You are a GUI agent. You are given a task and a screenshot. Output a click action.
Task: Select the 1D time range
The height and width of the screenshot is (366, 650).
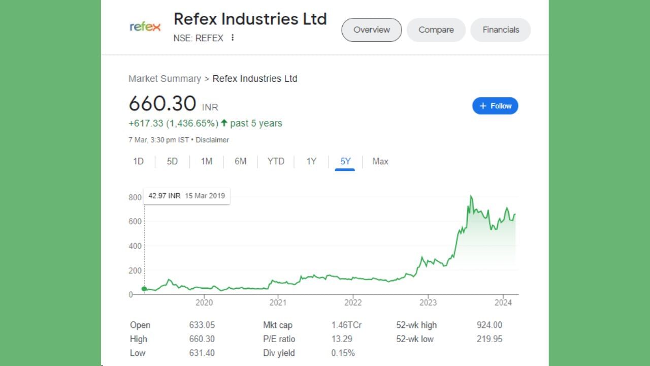click(138, 162)
